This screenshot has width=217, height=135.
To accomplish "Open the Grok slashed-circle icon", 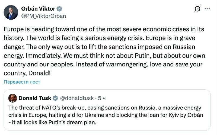I will coord(197,9).
